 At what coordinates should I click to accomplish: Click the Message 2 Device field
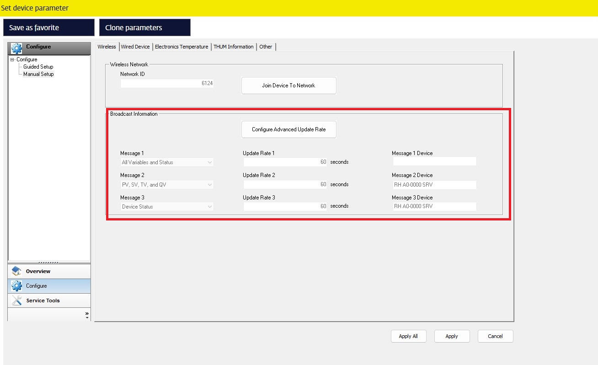click(434, 185)
